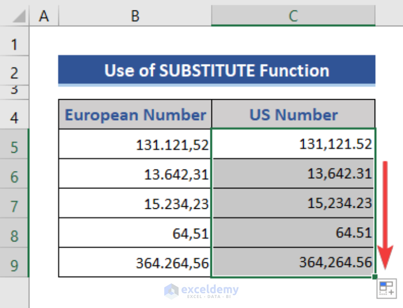Click cell containing 131.121,52
This screenshot has height=308, width=403.
(x=135, y=144)
